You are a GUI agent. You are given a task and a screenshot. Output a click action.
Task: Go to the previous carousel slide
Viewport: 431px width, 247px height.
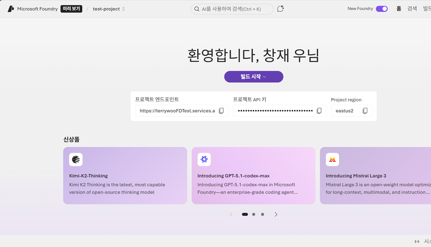[231, 214]
